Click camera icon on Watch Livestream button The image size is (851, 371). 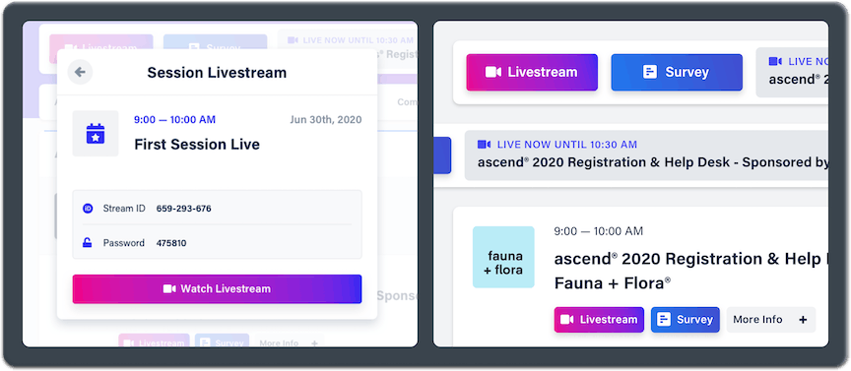tap(169, 289)
